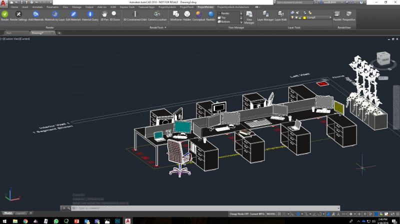This screenshot has height=224, width=400.
Task: Toggle the grid display in status bar
Action: pyautogui.click(x=280, y=213)
